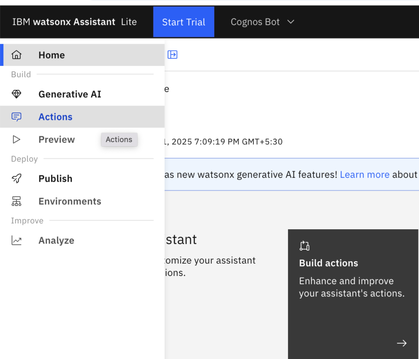Screen dimensions: 419x359
Task: Go to Publish under Deploy
Action: [82, 178]
